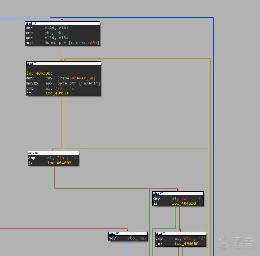This screenshot has height=256, width=260.
Task: Click the third title icon on the mov rbp node
Action: [118, 234]
